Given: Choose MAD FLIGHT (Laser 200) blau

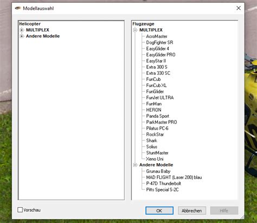Looking at the screenshot, I should pyautogui.click(x=174, y=177).
